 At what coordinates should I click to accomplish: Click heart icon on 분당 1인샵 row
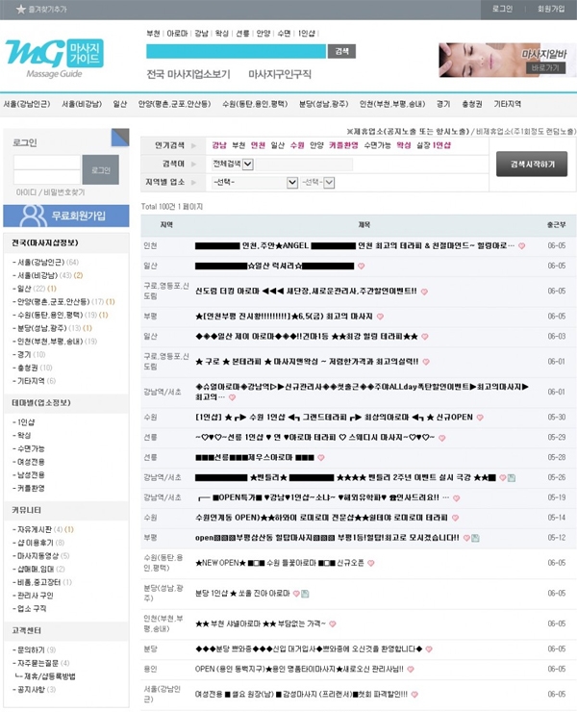tap(296, 594)
